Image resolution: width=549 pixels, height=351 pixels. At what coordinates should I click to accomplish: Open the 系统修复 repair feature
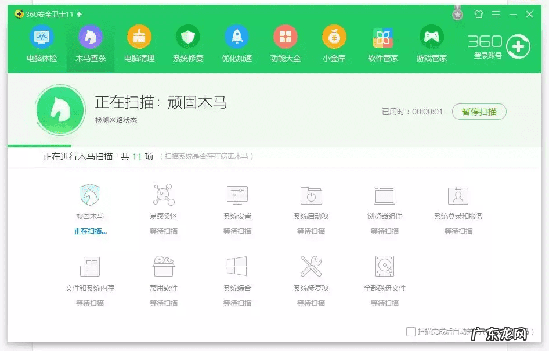pyautogui.click(x=187, y=44)
